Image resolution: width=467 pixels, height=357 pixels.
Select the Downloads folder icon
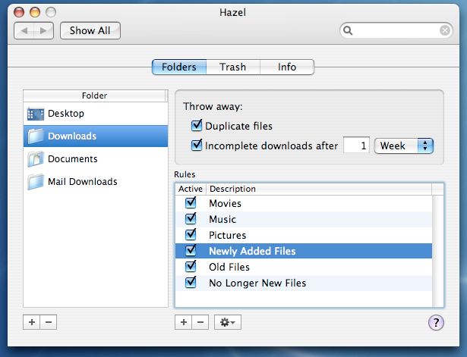[x=36, y=136]
